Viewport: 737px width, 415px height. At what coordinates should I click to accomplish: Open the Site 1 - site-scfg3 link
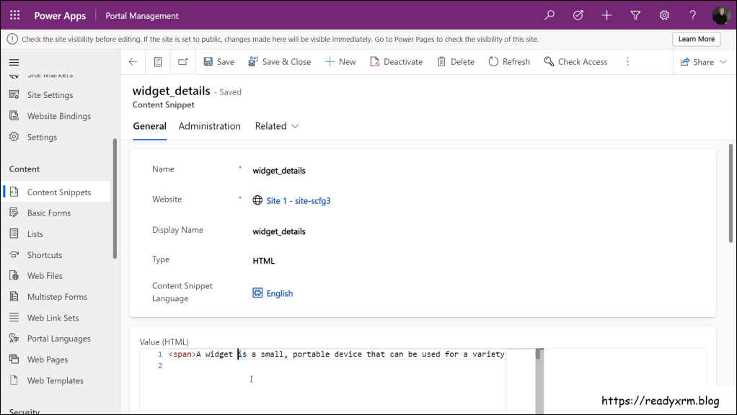click(x=298, y=201)
